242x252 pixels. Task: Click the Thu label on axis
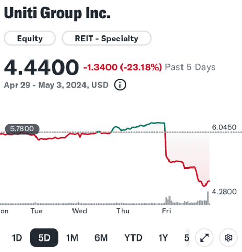pyautogui.click(x=123, y=211)
